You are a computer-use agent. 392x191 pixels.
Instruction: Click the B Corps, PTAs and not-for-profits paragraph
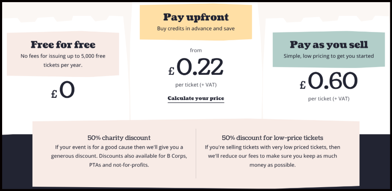coord(119,156)
